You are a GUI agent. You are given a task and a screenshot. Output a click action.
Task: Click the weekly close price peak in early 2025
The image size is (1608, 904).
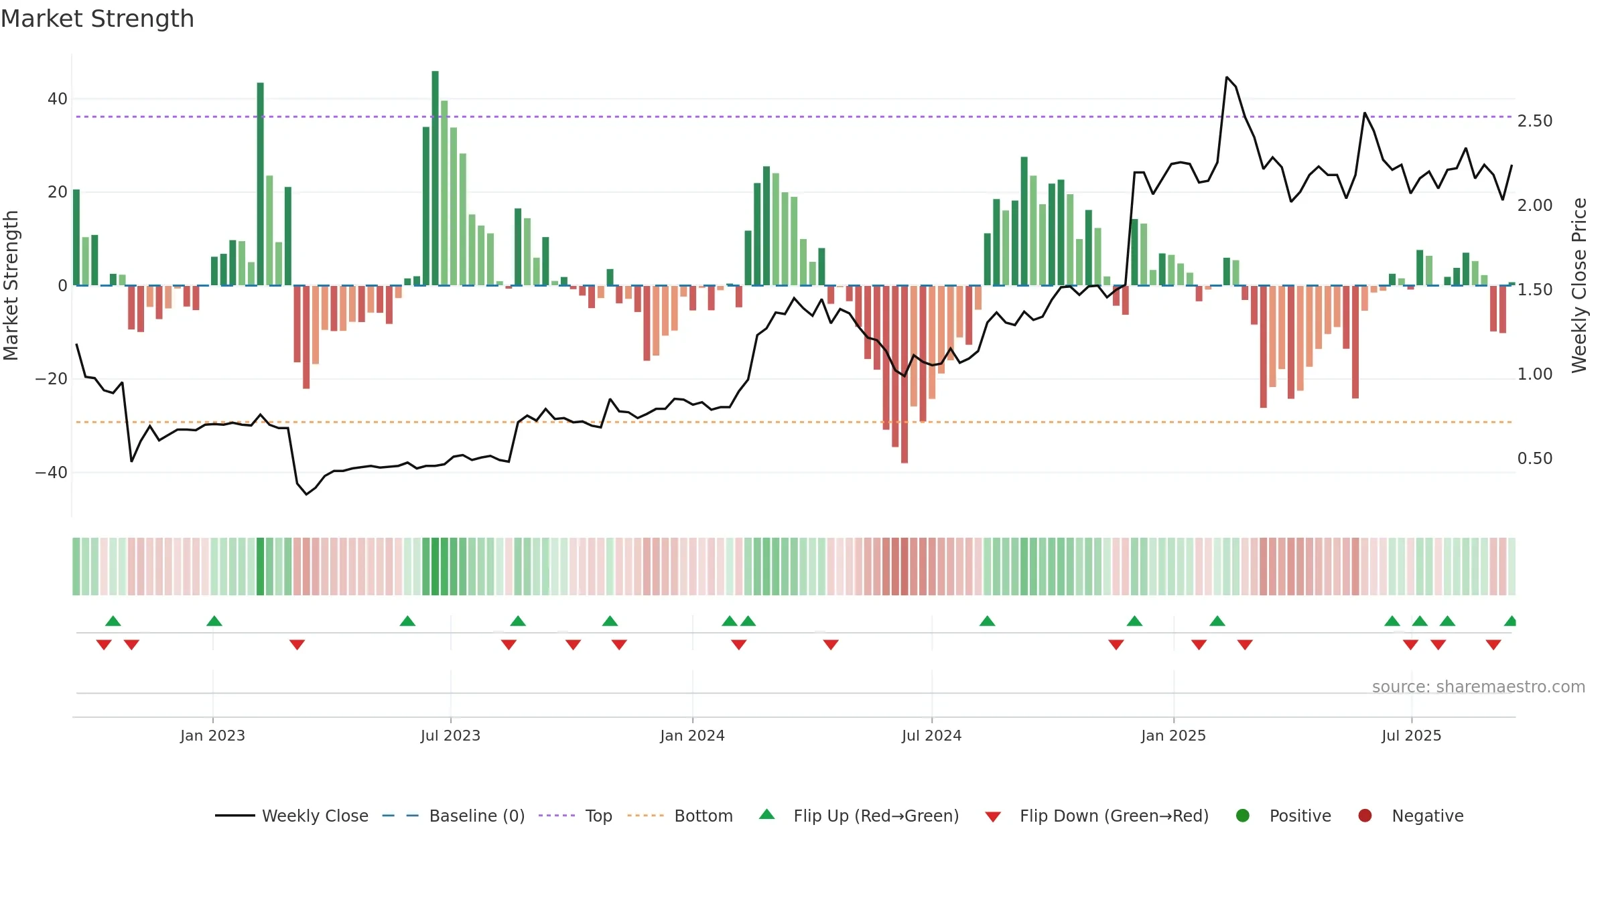[x=1227, y=78]
